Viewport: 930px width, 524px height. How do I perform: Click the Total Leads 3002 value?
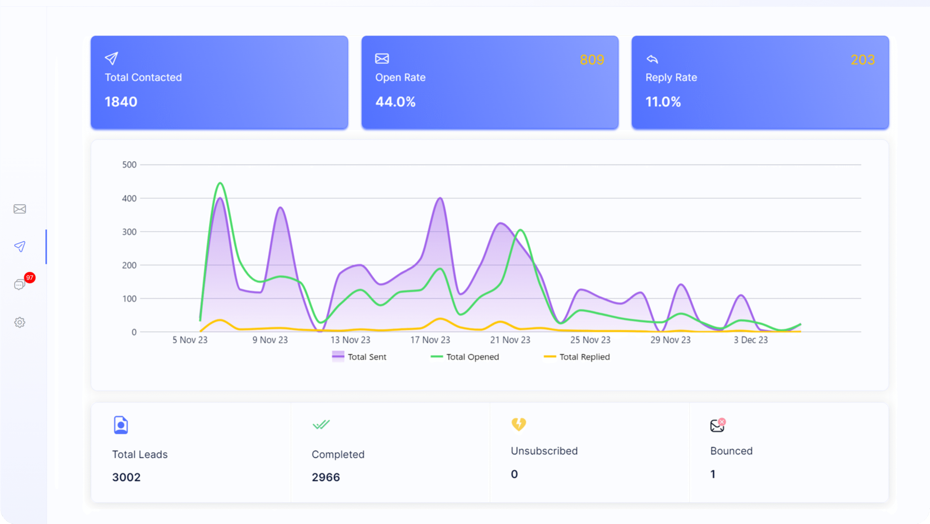pyautogui.click(x=126, y=477)
